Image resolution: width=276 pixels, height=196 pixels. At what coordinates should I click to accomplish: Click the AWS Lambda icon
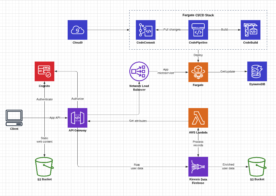[x=198, y=118]
